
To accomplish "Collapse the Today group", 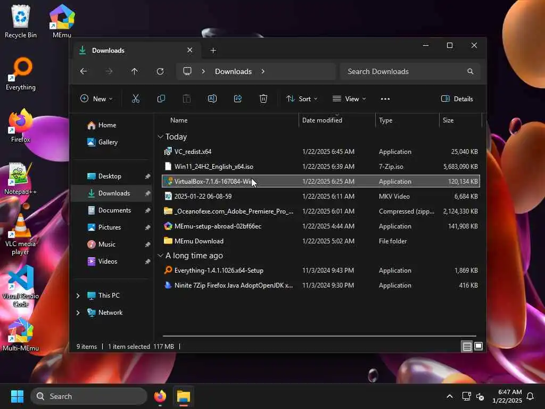I will [160, 137].
